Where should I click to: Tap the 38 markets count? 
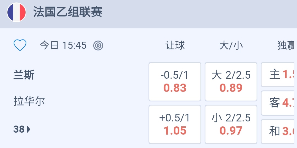click(19, 129)
